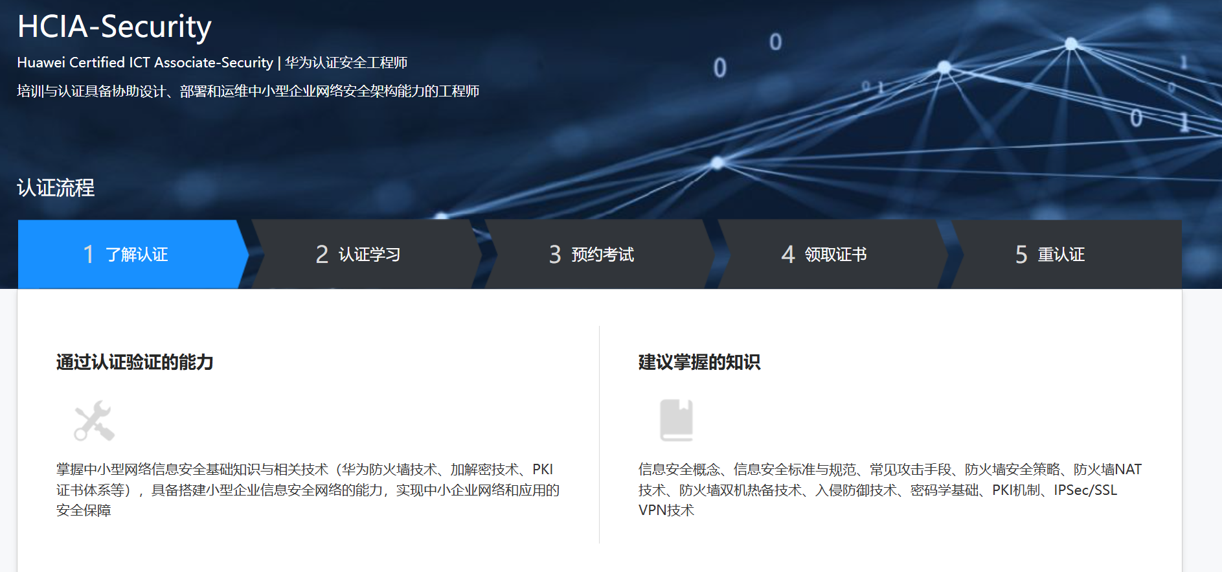Go to the 领取证书 step tab
The height and width of the screenshot is (572, 1222).
point(833,254)
